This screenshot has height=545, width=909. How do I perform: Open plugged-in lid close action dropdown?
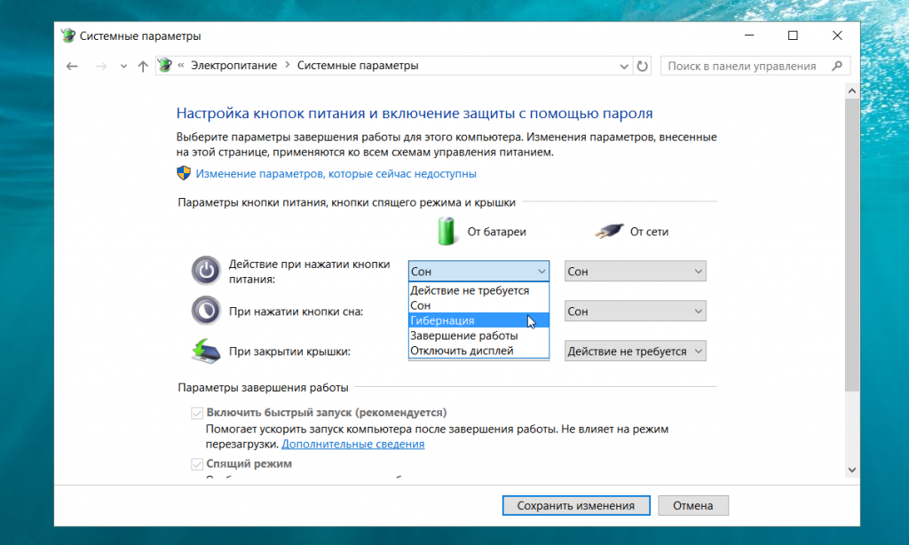tap(636, 351)
